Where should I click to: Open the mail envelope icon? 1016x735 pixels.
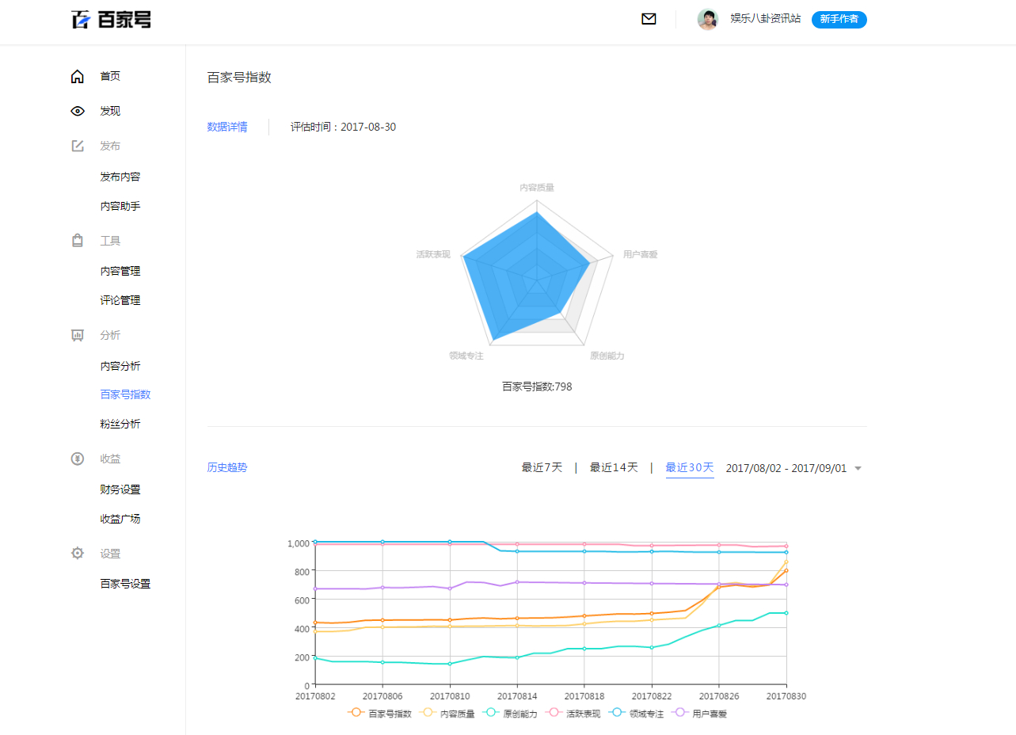(649, 19)
